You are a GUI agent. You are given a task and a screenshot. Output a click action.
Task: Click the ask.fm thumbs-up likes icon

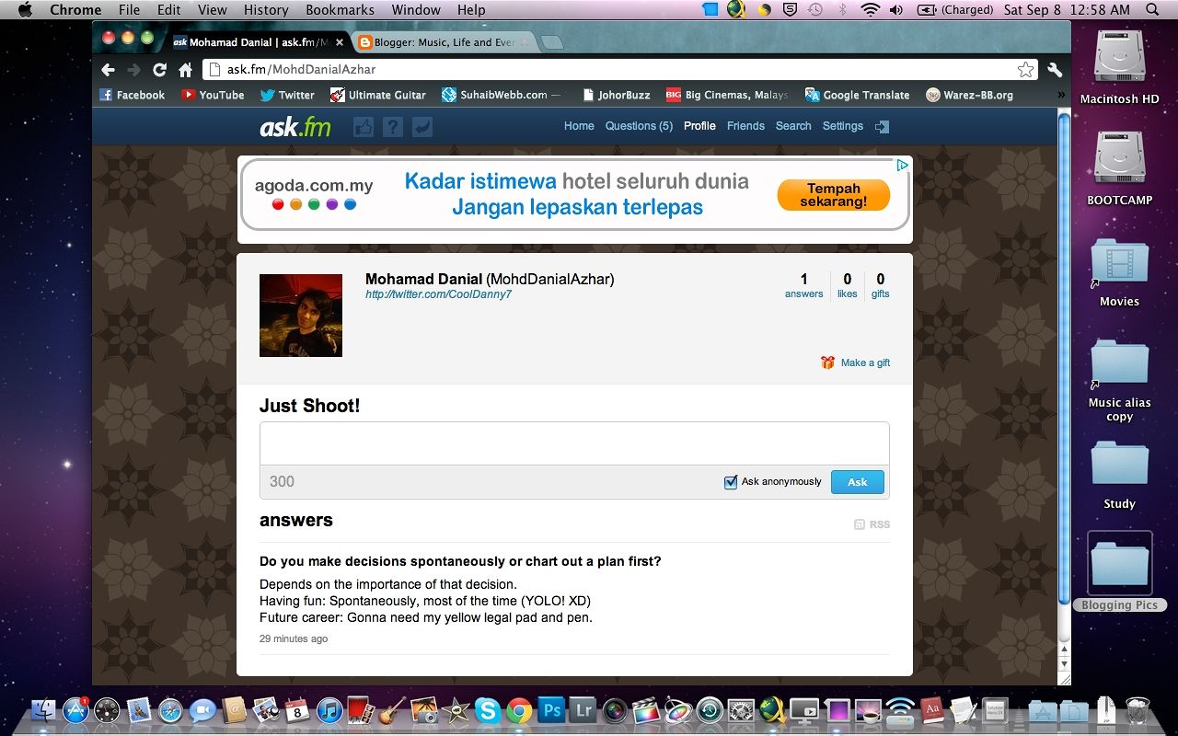[363, 127]
